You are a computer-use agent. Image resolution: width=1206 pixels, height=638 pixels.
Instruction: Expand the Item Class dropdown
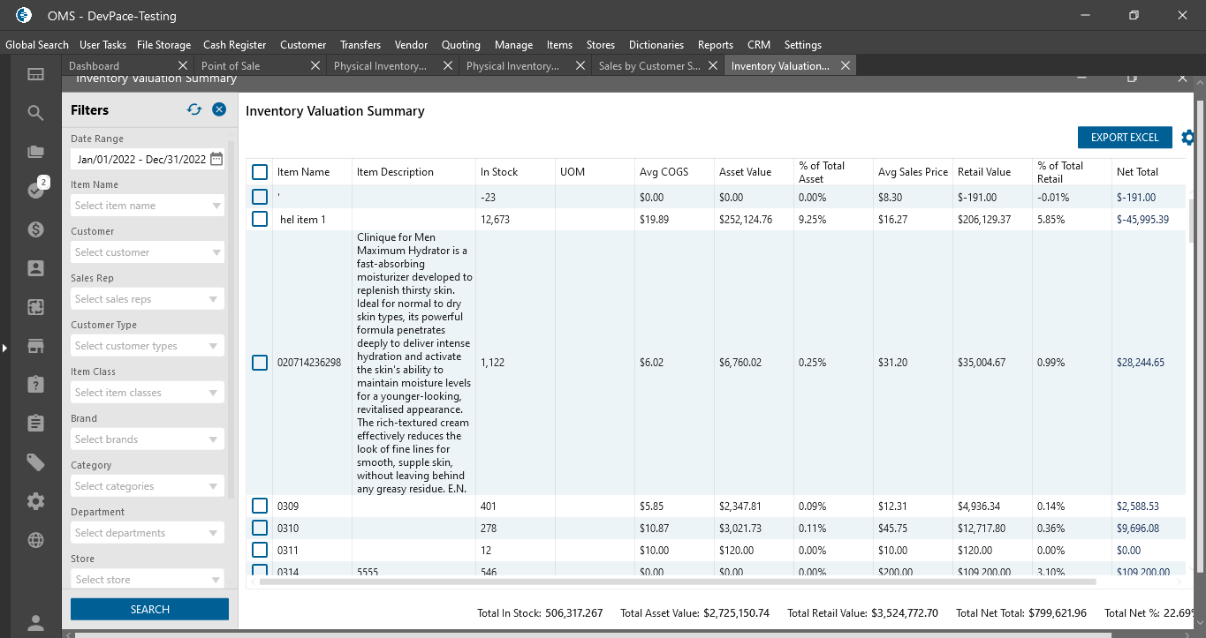click(147, 393)
